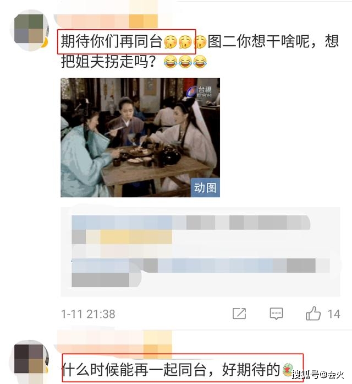Like the comment with thumbs-up icon

pos(313,313)
